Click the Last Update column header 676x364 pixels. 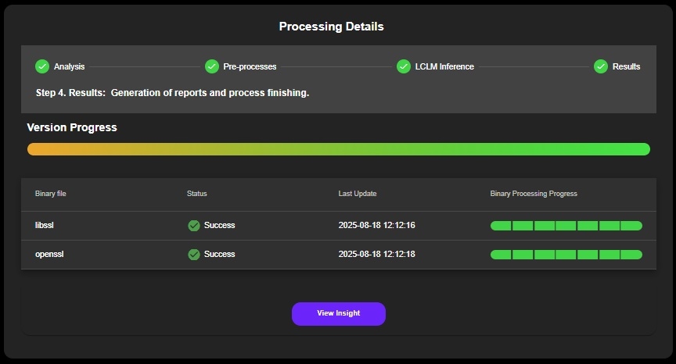(x=358, y=194)
